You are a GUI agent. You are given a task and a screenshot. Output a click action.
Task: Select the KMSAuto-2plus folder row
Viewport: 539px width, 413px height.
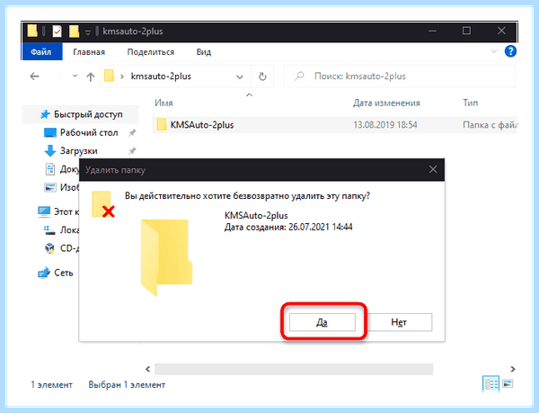[334, 124]
